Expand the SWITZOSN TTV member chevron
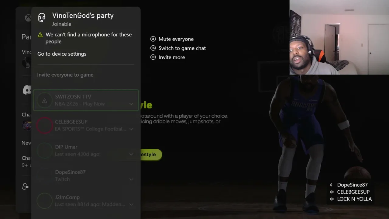389x219 pixels. pyautogui.click(x=131, y=104)
